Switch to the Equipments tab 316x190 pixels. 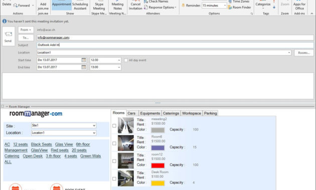(150, 113)
